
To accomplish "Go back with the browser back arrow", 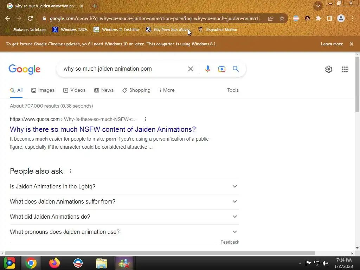I will click(x=8, y=18).
